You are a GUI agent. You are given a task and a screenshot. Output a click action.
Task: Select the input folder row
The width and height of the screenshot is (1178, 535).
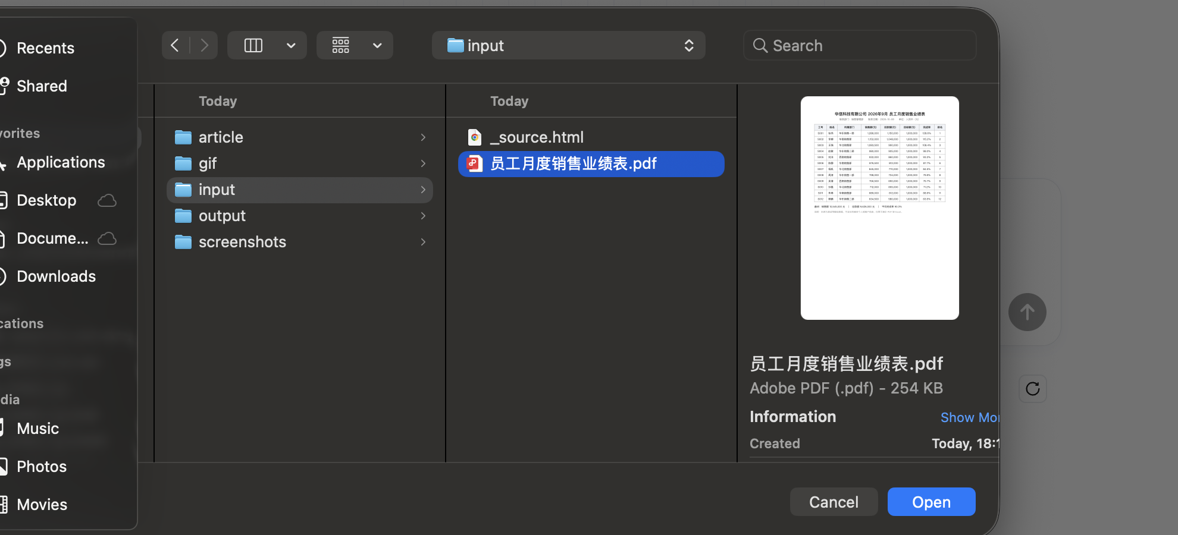(x=300, y=190)
